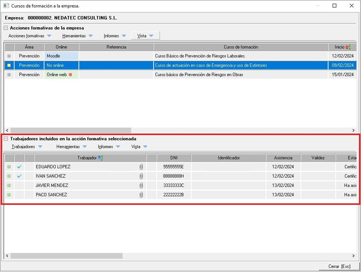Toggle the blue checkmark for EDUARDO LOPEZ
The width and height of the screenshot is (361, 272).
19,167
